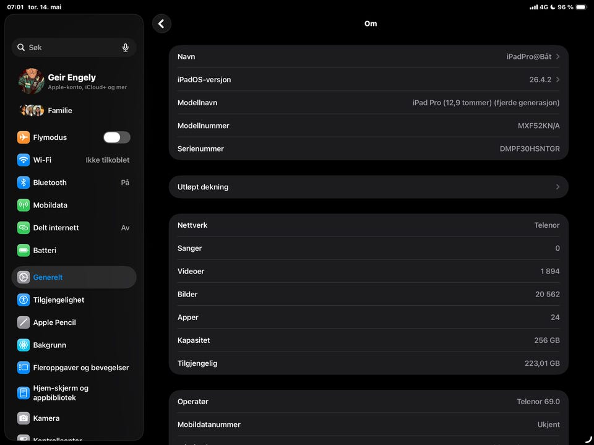Tap the Batteri icon

[24, 250]
